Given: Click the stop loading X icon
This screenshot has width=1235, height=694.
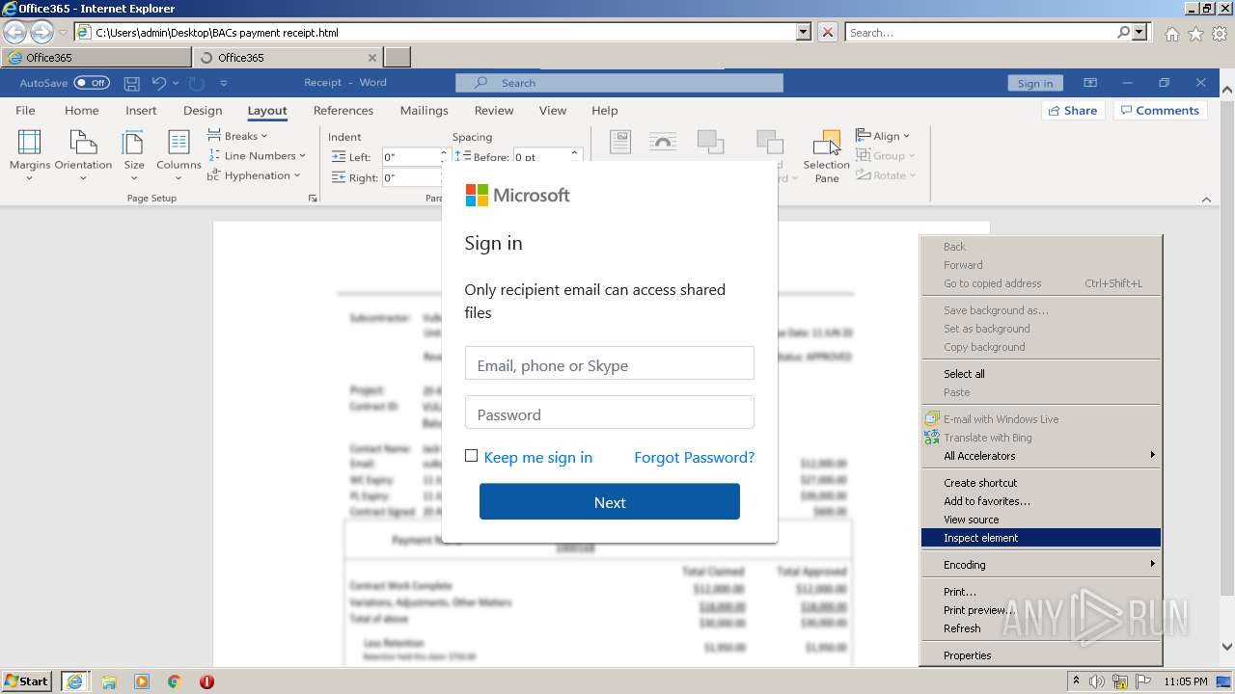Looking at the screenshot, I should pos(828,32).
